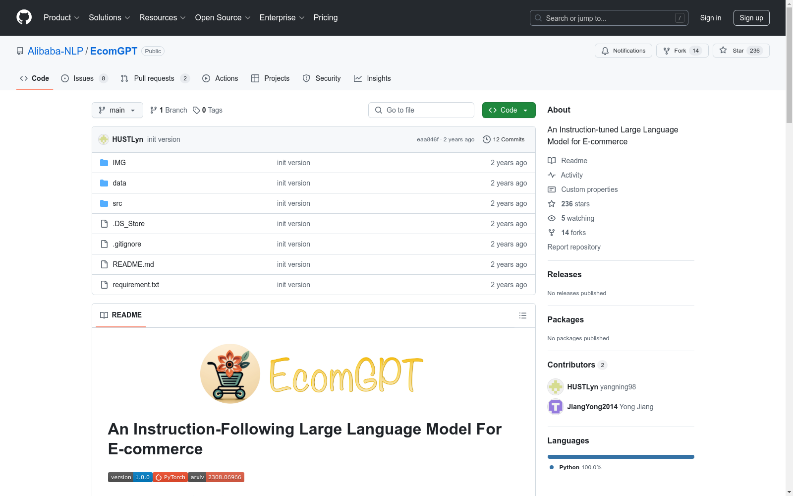Click the Go to file search field
This screenshot has width=793, height=496.
click(421, 110)
